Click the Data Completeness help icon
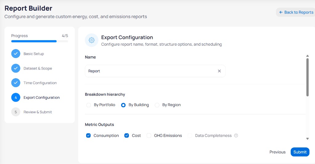This screenshot has width=315, height=164. coord(236,135)
